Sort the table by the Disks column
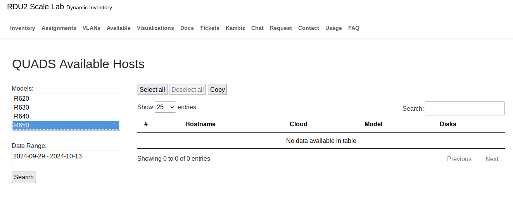This screenshot has height=201, width=513. tap(448, 124)
